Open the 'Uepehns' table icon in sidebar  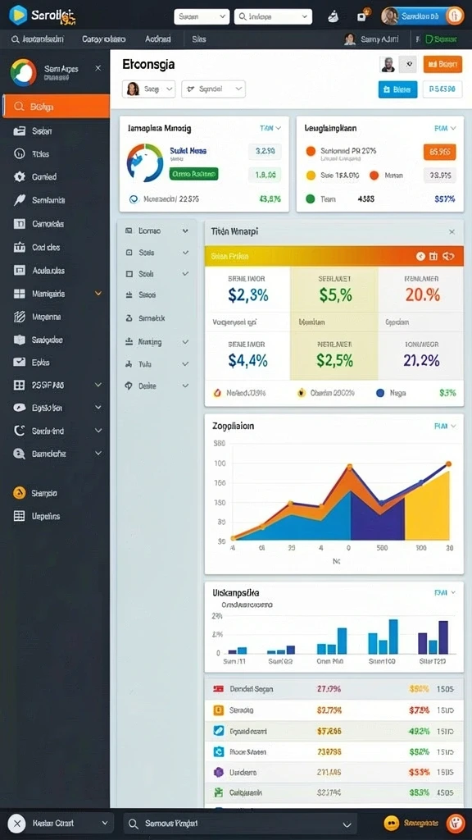tap(20, 517)
